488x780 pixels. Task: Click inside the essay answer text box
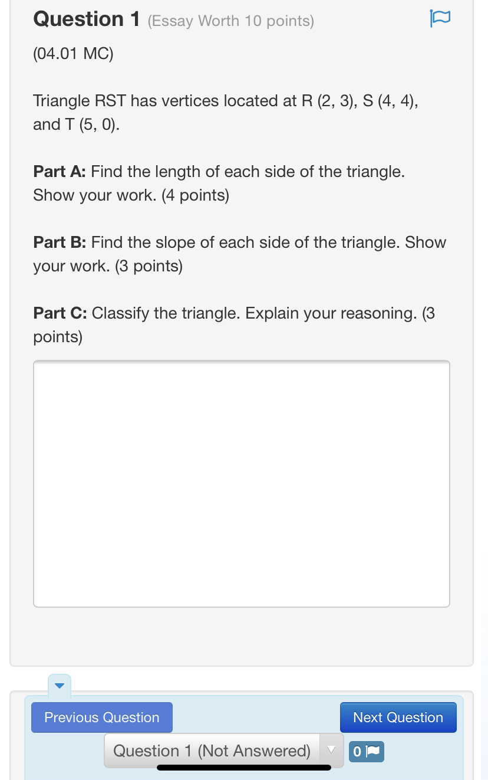tap(242, 483)
